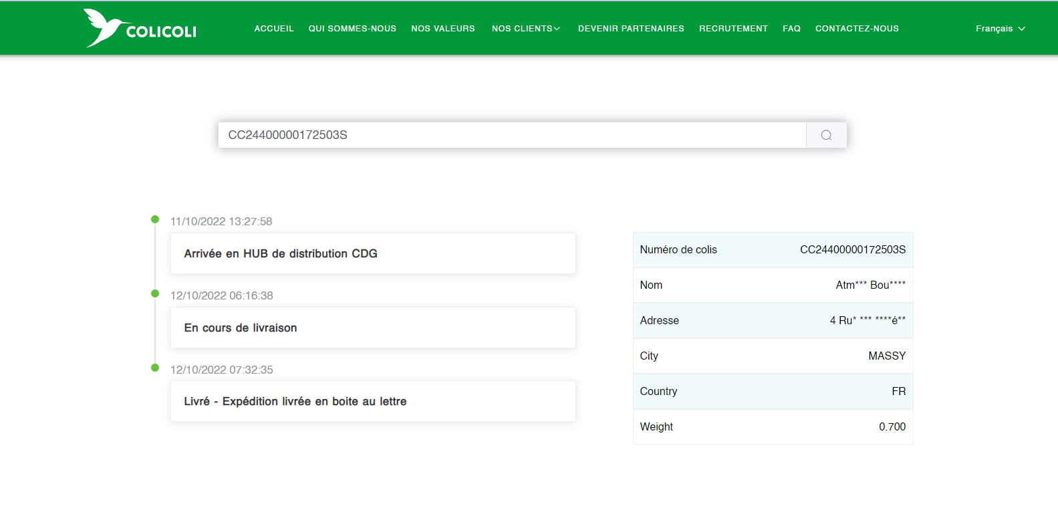Open the FAQ page
Screen dimensions: 1058x506
point(791,29)
